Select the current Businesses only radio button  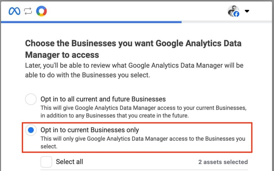(x=31, y=130)
